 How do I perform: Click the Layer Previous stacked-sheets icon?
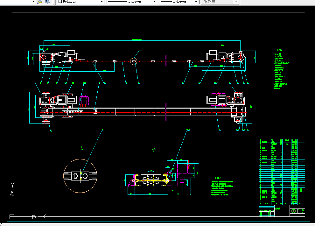coord(47,2)
